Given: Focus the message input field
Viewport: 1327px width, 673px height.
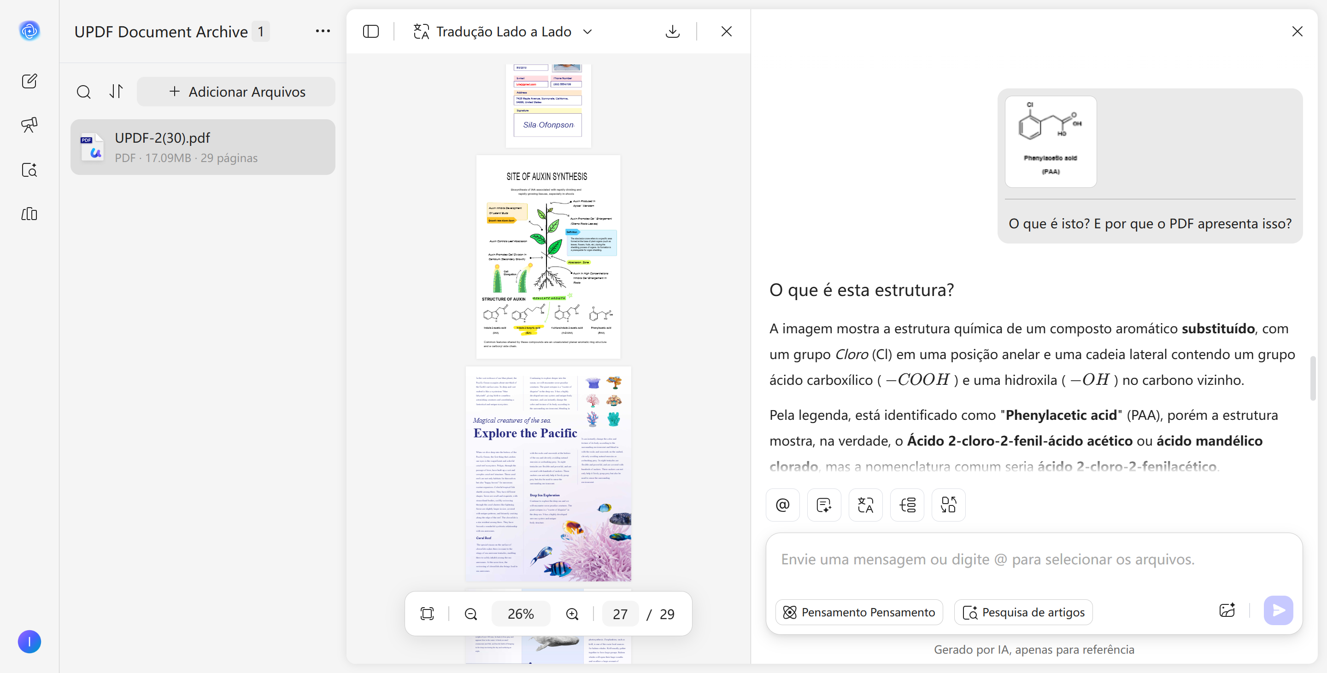Looking at the screenshot, I should (1034, 560).
